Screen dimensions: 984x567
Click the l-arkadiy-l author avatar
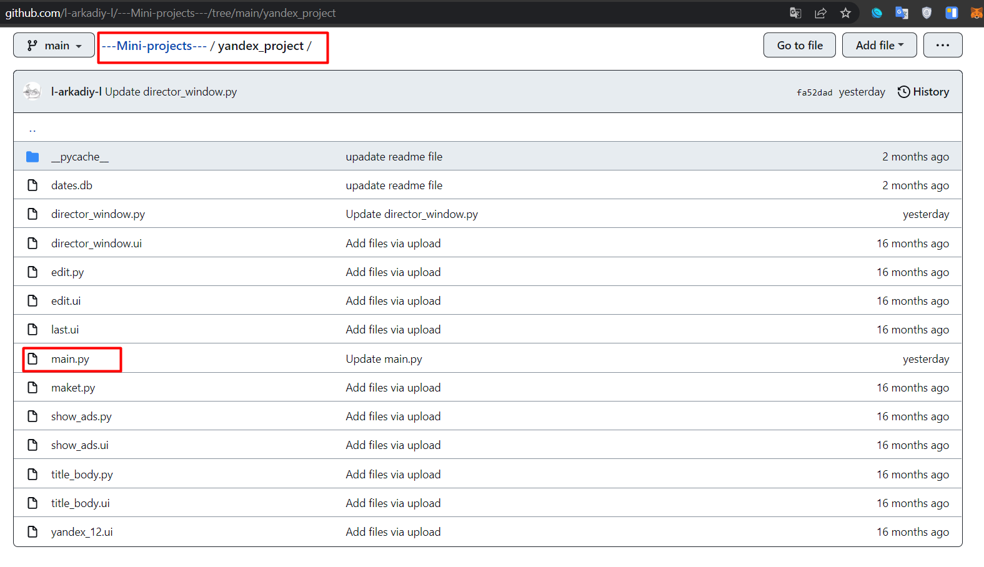[x=32, y=91]
